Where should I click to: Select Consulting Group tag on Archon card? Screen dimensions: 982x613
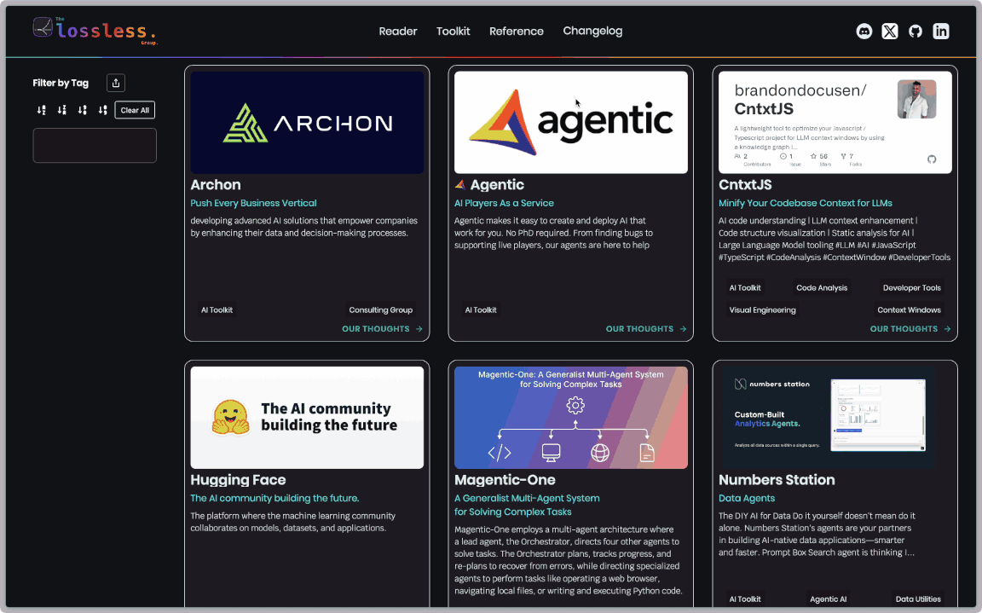(381, 310)
